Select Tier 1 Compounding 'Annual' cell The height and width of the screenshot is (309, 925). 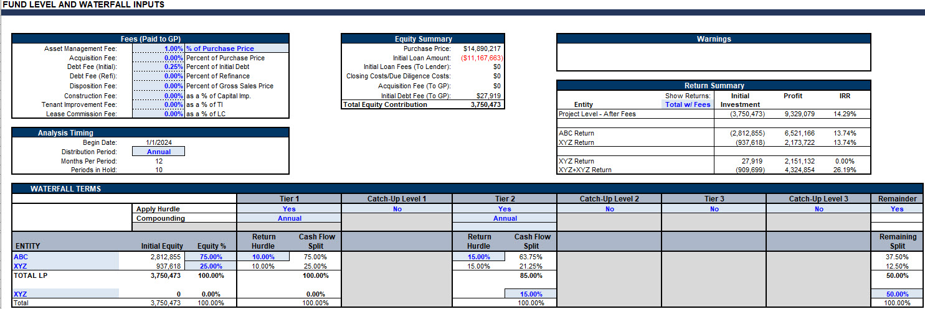pos(289,218)
